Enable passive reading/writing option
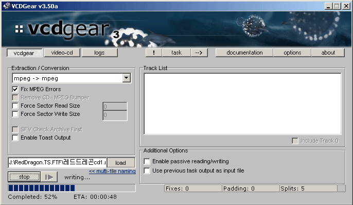353x205 pixels. [x=147, y=161]
